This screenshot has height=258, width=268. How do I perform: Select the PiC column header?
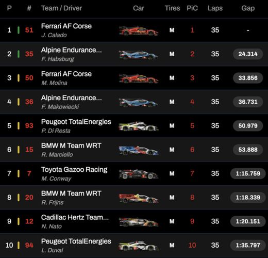pos(192,8)
